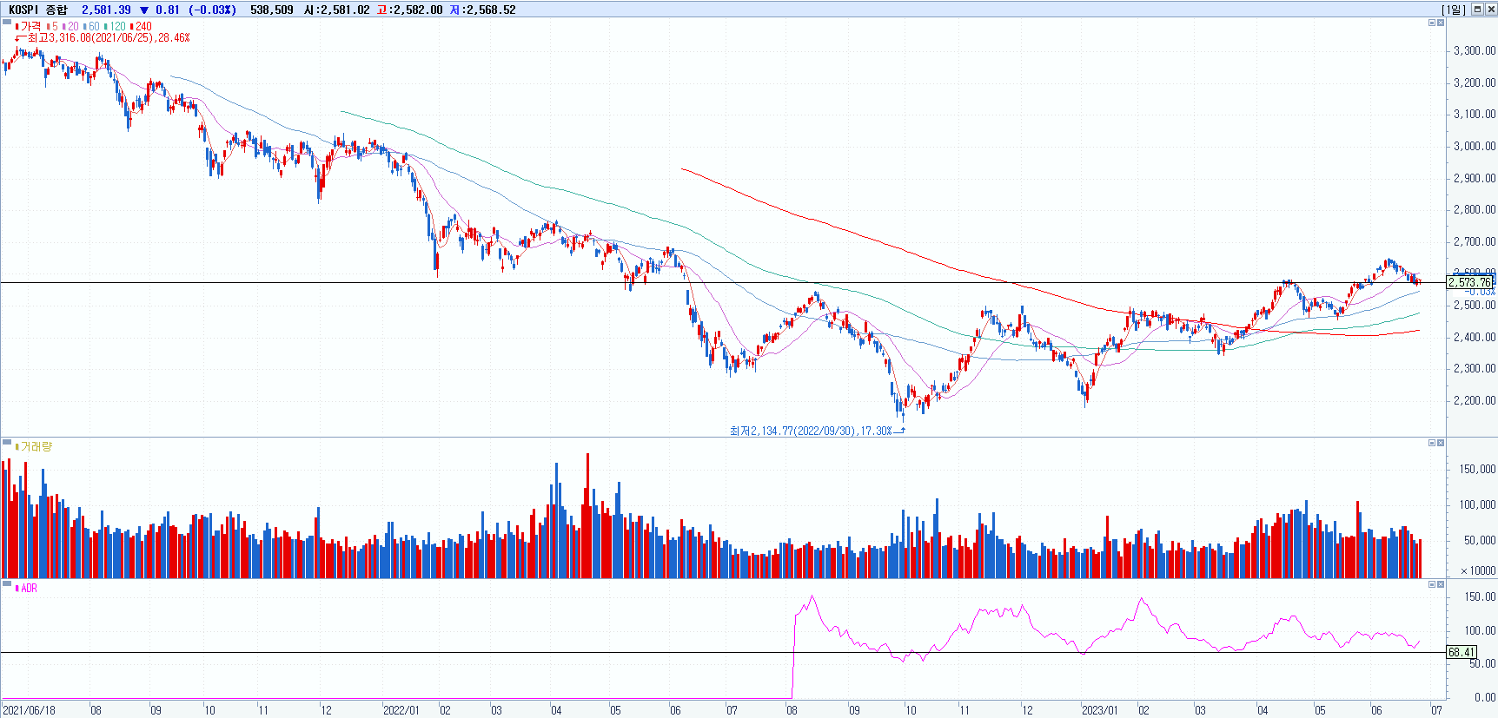Click the 2,700.00 price axis label
Screen dimensions: 1498x718
(1475, 241)
